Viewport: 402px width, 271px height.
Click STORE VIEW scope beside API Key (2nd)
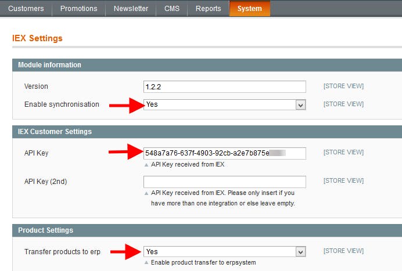pos(343,180)
